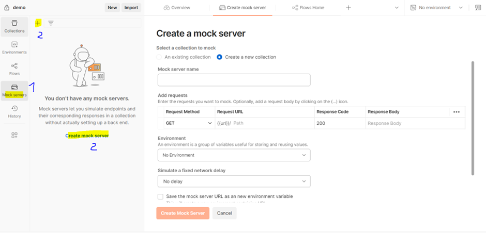
Task: Select 'An existing collection' radio button
Action: tap(160, 57)
